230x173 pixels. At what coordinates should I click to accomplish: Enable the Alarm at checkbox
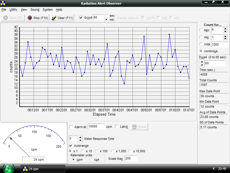tap(71, 127)
